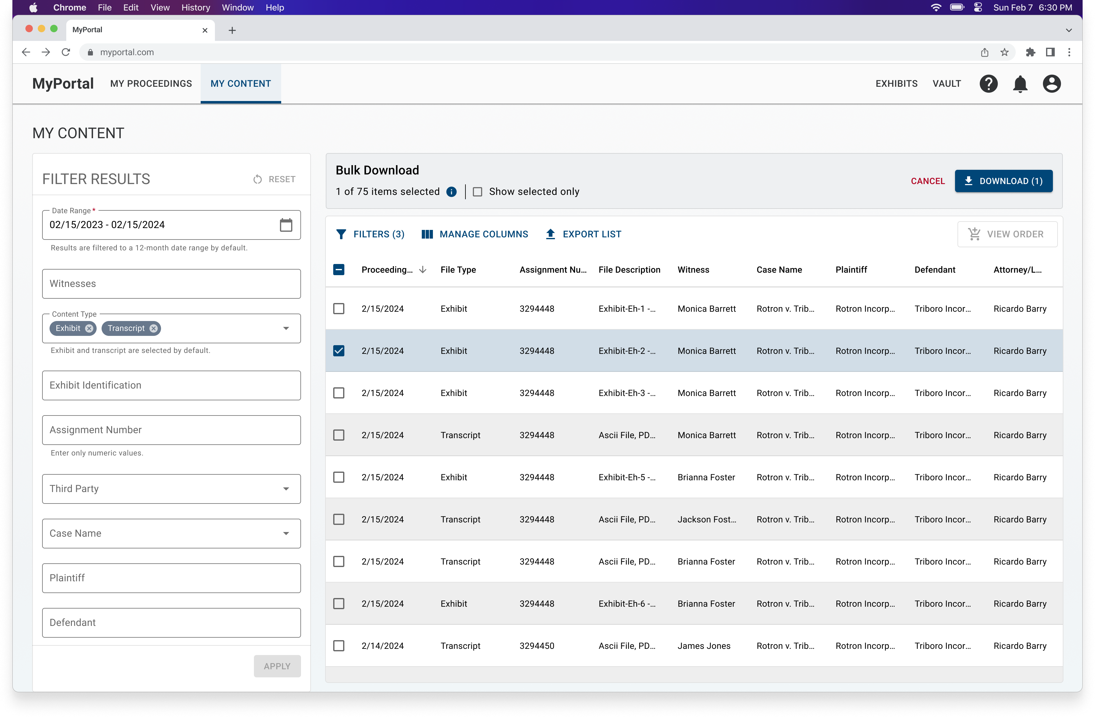Viewport: 1095px width, 717px height.
Task: Click the info icon beside items selected
Action: click(x=451, y=191)
